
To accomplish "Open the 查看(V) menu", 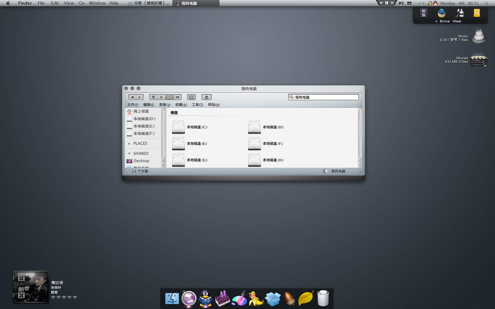I will pos(165,105).
